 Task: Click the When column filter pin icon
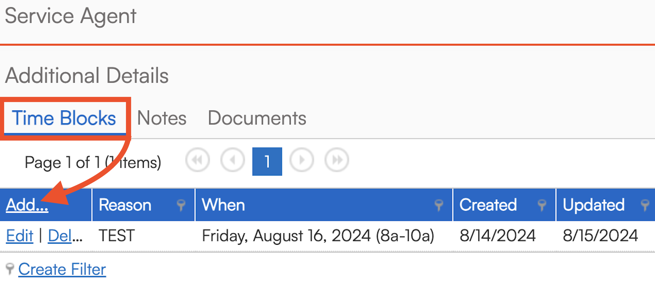[439, 205]
